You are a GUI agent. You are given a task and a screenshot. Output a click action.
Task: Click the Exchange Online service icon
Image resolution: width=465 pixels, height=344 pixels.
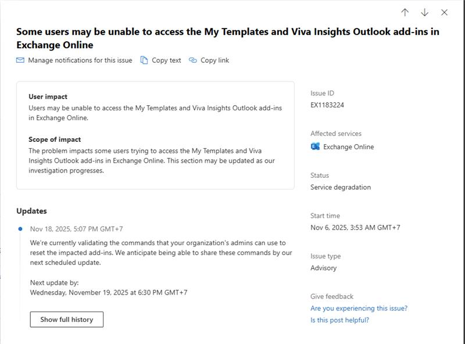(x=315, y=147)
